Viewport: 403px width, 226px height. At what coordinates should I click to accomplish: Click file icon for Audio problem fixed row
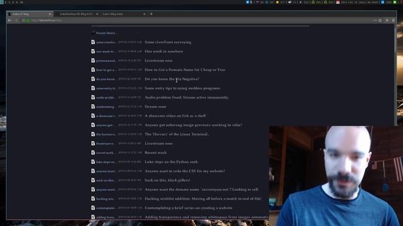93,97
